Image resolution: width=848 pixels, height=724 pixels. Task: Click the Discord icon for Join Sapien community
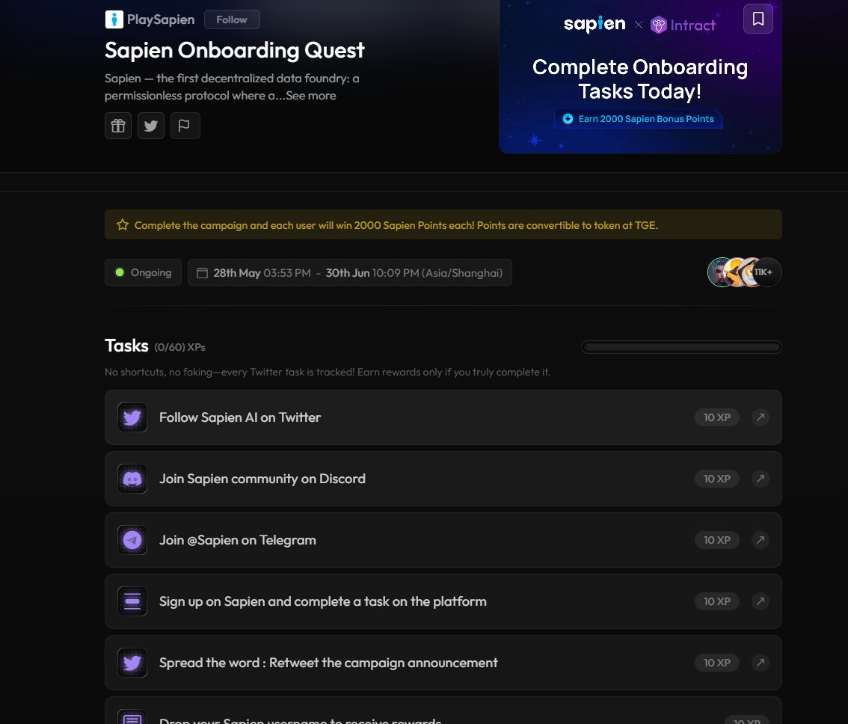coord(132,479)
